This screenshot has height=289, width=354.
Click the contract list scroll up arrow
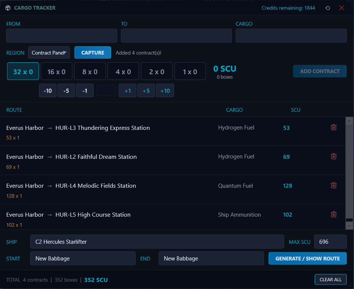coord(349,121)
